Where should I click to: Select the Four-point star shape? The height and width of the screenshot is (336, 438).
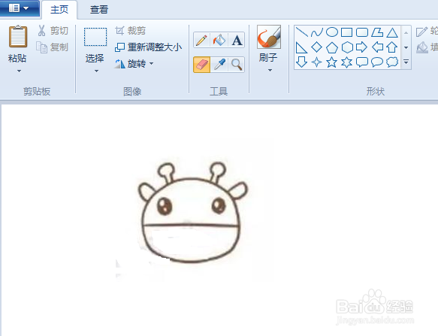[317, 62]
